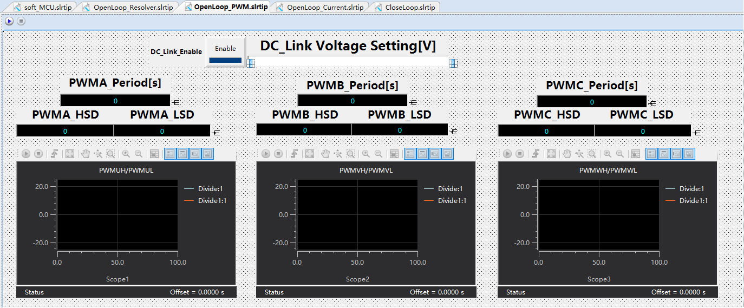Stop Scope1 PWMUH/PWMUL with its stop icon
The height and width of the screenshot is (308, 744).
38,154
